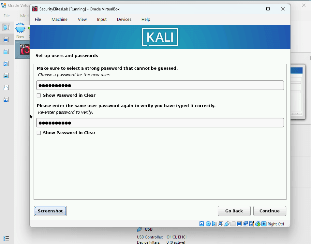Open the audio status icon in statusbar
The width and height of the screenshot is (311, 244).
pyautogui.click(x=214, y=224)
